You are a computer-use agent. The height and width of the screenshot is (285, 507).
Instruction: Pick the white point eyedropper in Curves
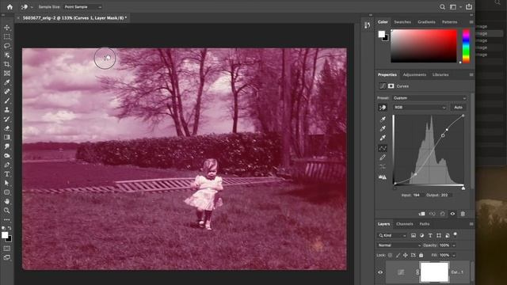click(383, 138)
